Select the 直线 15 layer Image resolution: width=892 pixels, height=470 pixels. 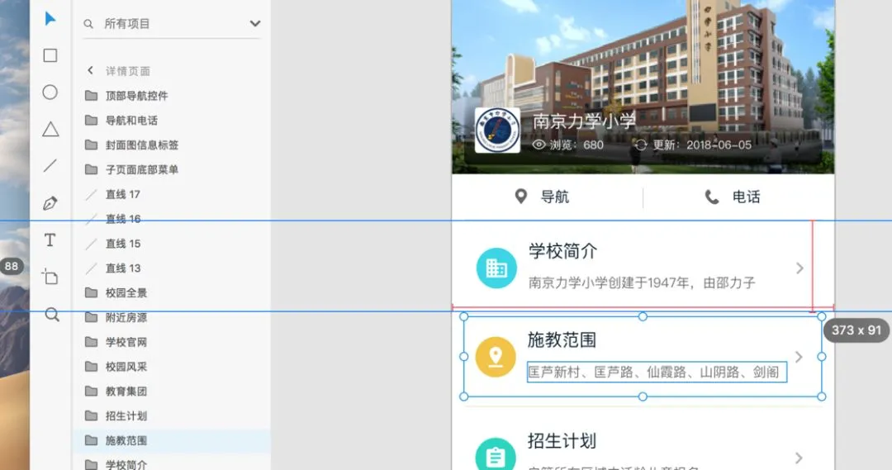click(172, 244)
